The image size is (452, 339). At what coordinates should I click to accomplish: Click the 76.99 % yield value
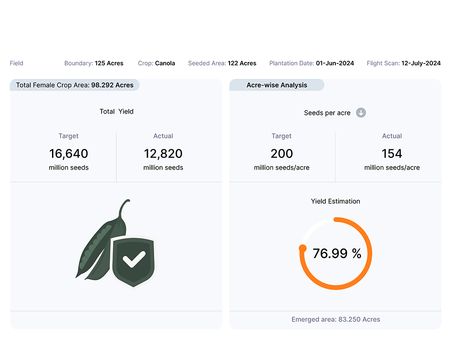pyautogui.click(x=337, y=253)
